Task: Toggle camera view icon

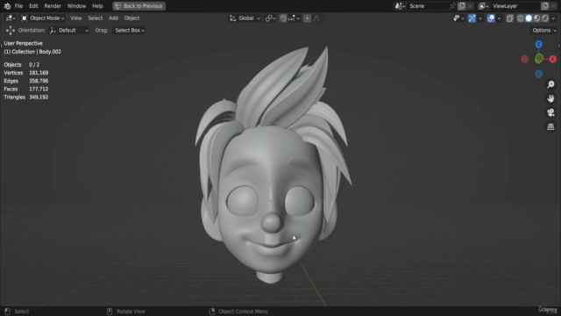Action: pyautogui.click(x=550, y=112)
